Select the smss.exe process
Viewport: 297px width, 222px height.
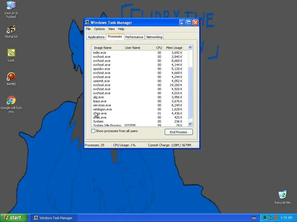pos(140,117)
